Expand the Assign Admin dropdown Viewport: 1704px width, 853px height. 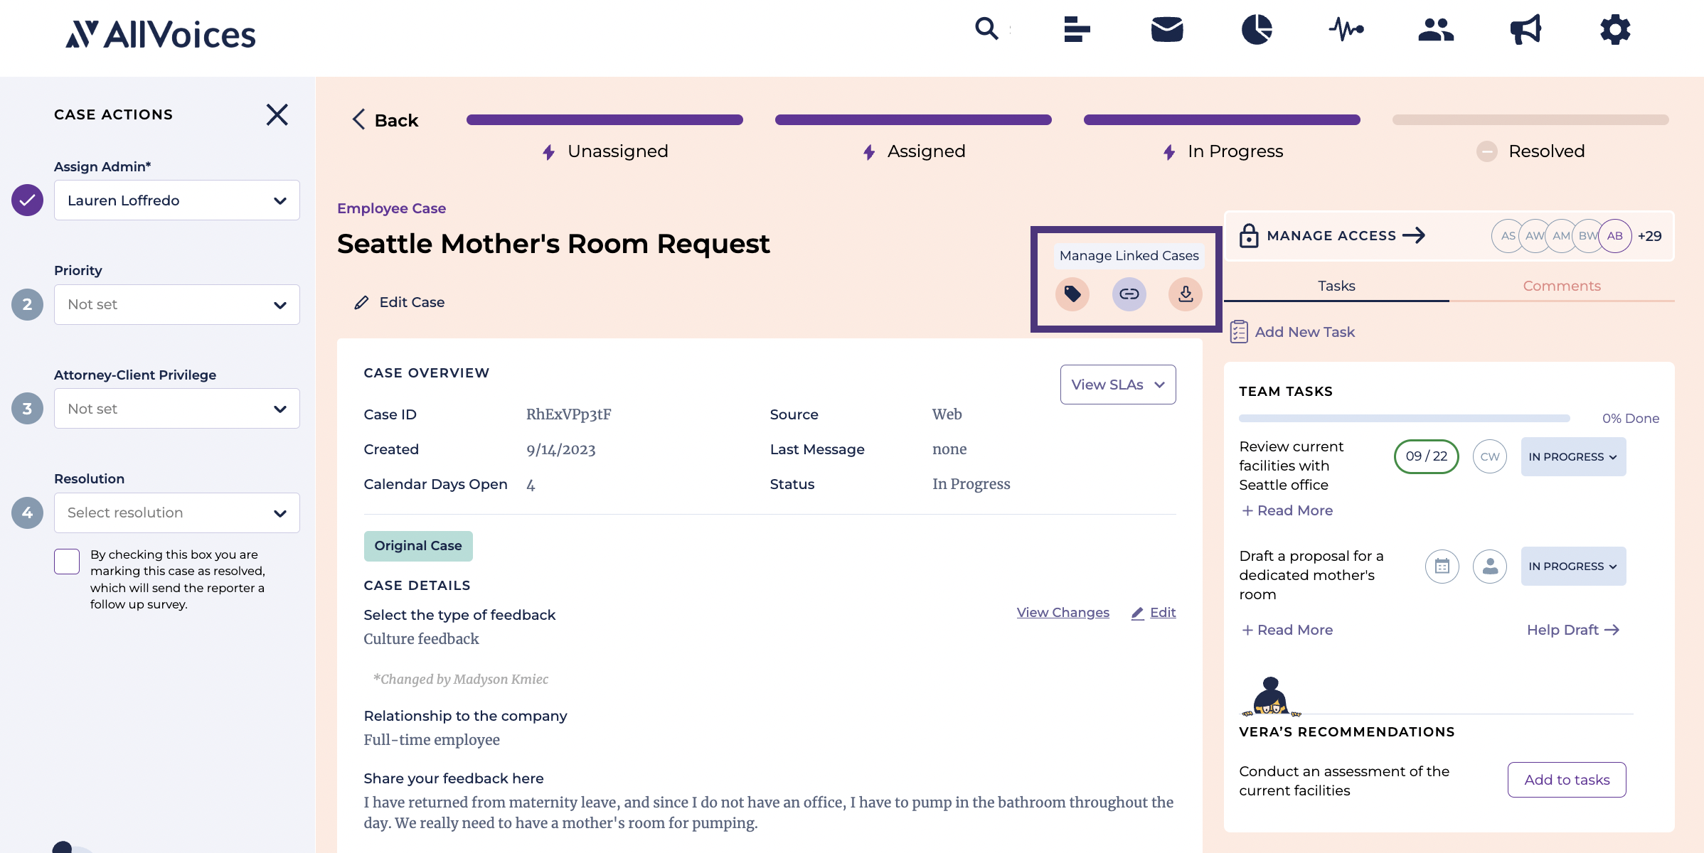point(177,200)
